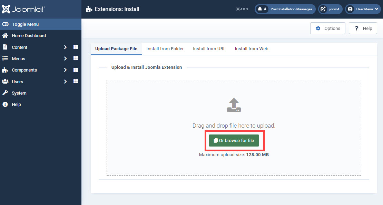Click the Drag and drop file here text
The height and width of the screenshot is (205, 383).
[x=234, y=126]
